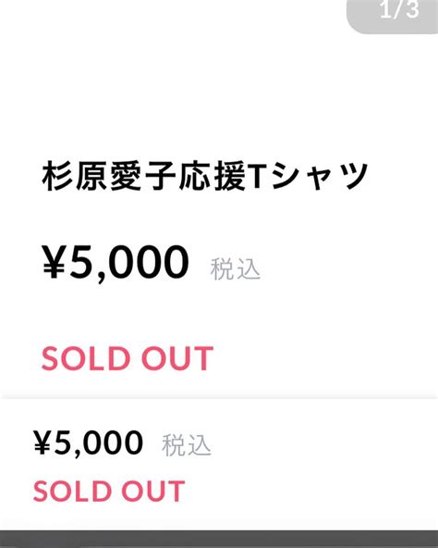Click the Tシャツ word in the product title
The image size is (438, 548).
309,176
